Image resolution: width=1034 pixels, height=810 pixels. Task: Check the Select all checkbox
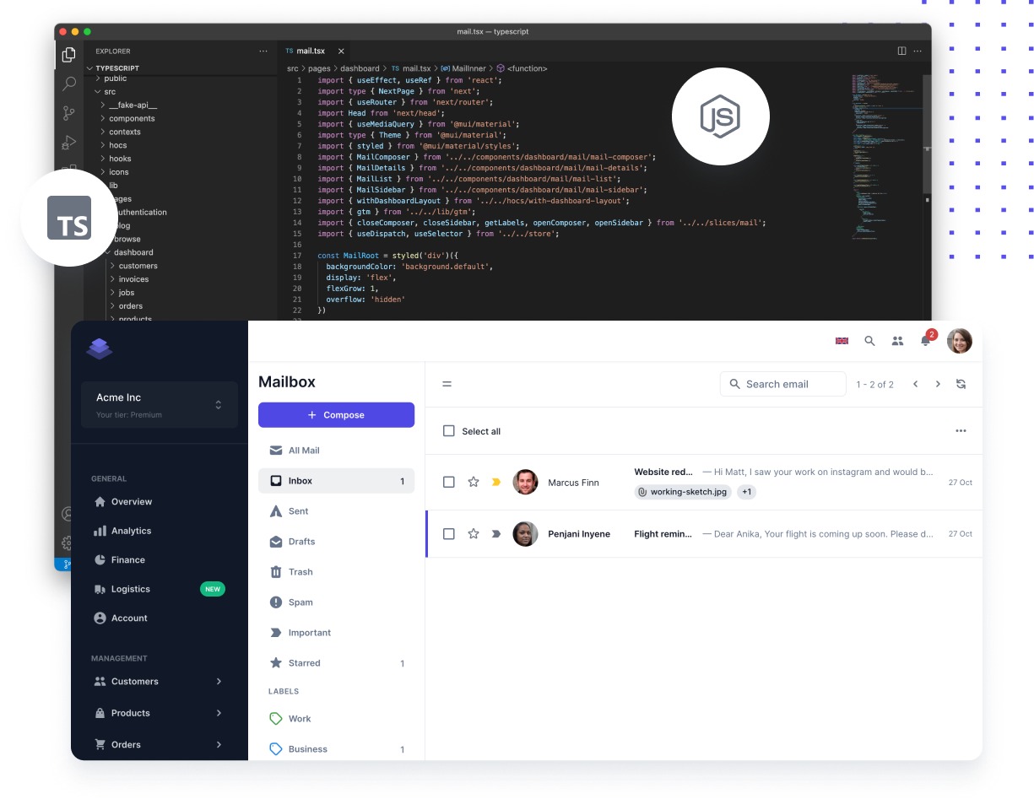[x=449, y=431]
